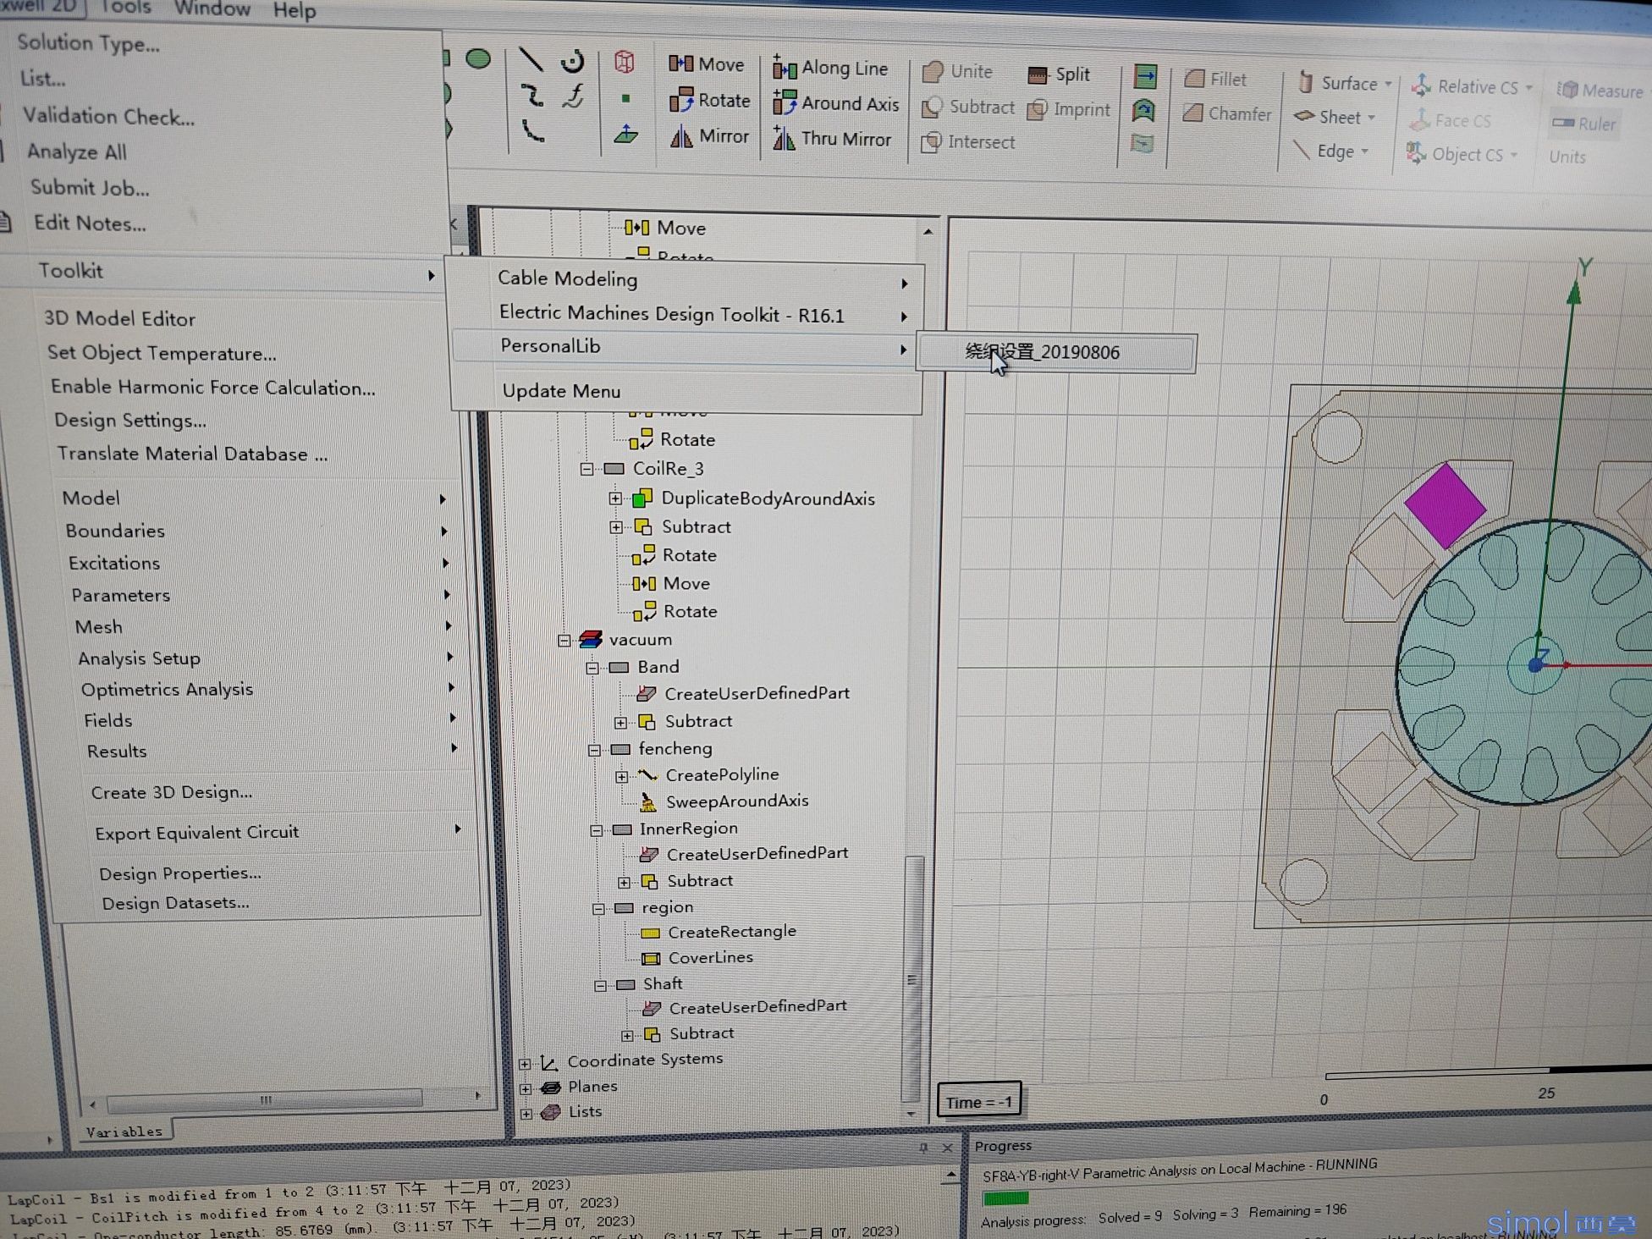Open the Relative CS dropdown
Viewport: 1652px width, 1239px height.
(x=1472, y=86)
